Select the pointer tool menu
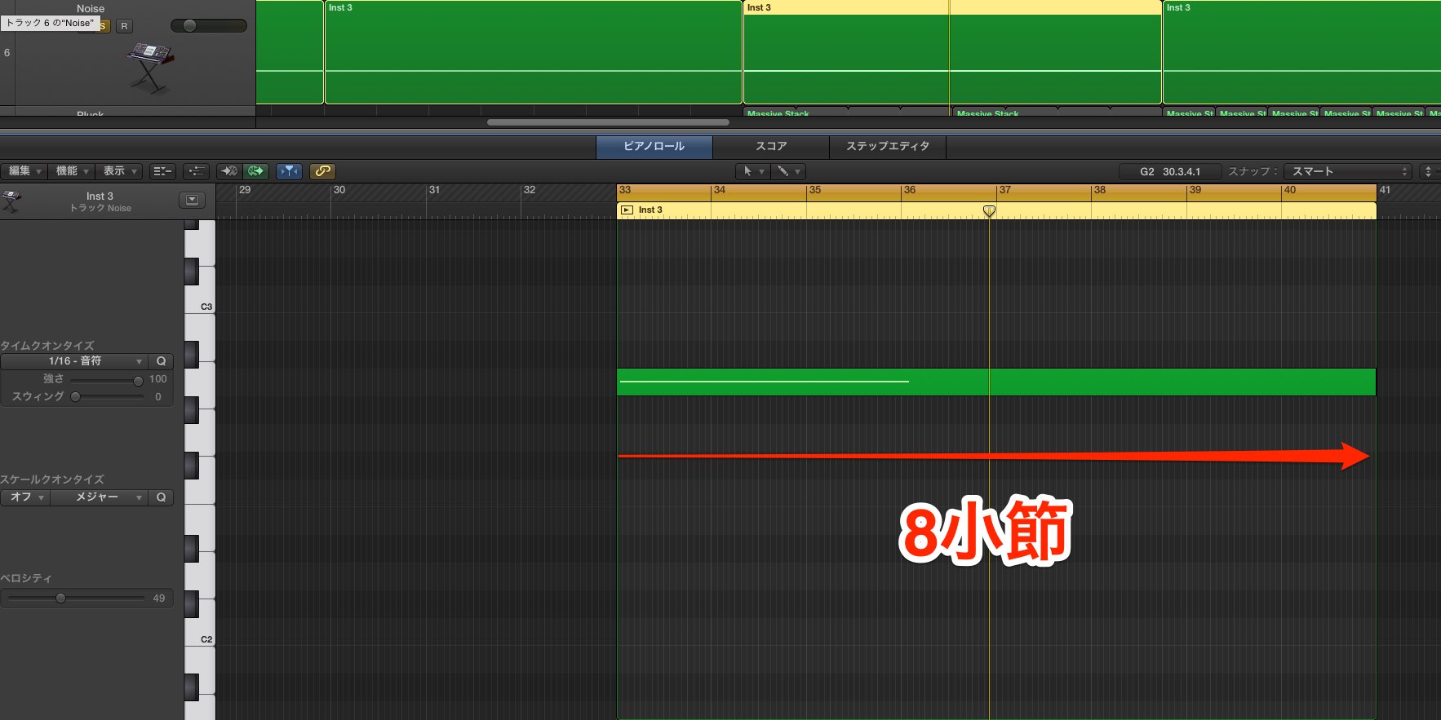The height and width of the screenshot is (720, 1441). (752, 171)
